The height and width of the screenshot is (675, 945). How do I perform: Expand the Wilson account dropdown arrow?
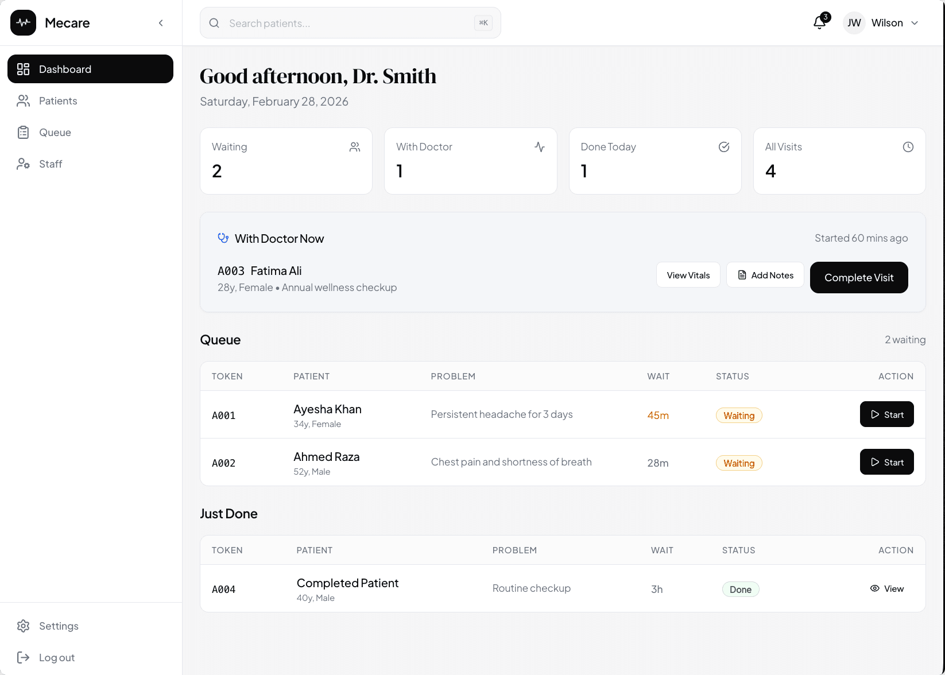tap(915, 23)
